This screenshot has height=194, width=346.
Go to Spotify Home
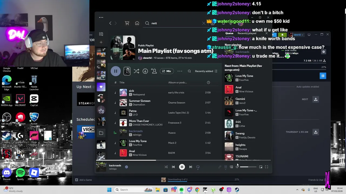(137, 23)
